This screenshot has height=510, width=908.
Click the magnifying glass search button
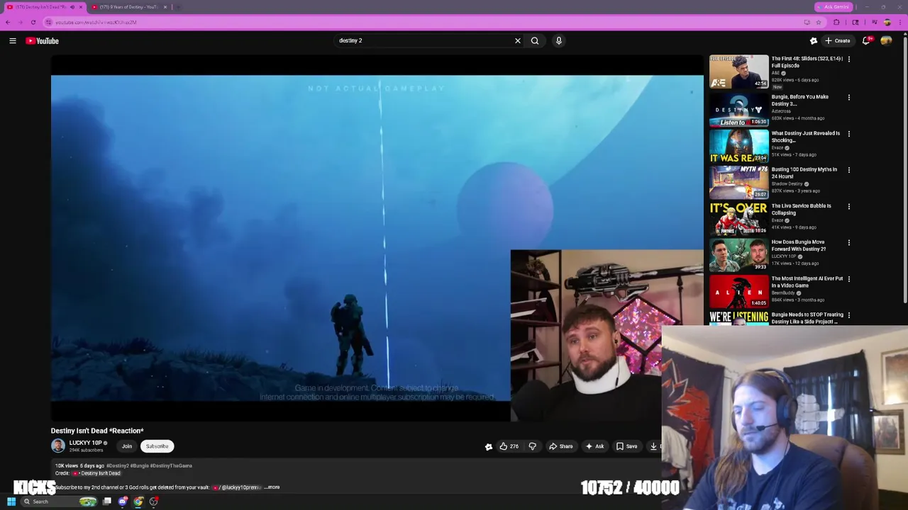[x=535, y=41]
